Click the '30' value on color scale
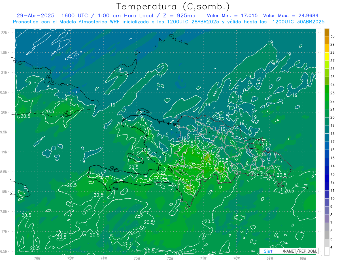The image size is (340, 262). [x=333, y=36]
